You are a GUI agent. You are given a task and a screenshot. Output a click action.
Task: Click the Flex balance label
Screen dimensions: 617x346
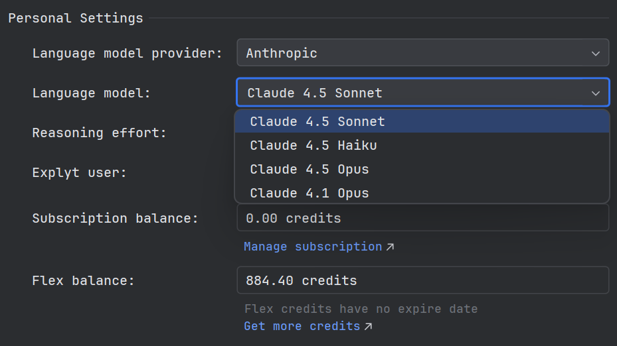point(83,281)
